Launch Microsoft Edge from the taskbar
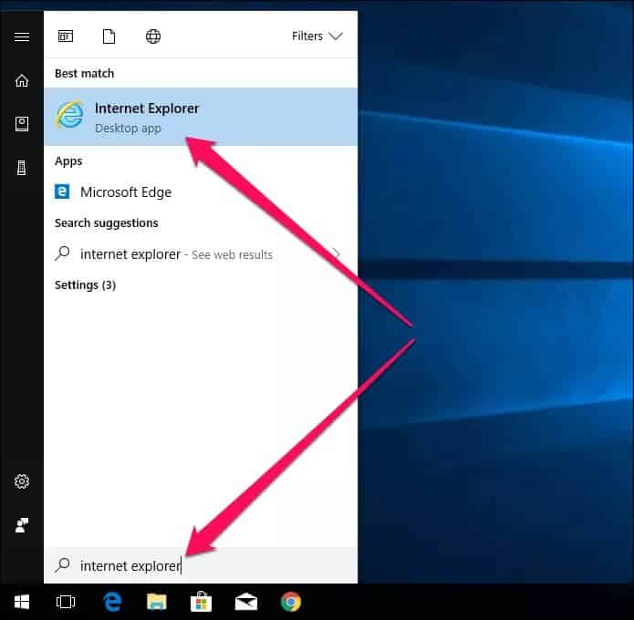The width and height of the screenshot is (634, 620). pyautogui.click(x=112, y=602)
